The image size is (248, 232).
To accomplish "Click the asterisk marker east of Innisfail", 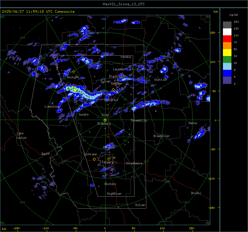I will coord(131,95).
